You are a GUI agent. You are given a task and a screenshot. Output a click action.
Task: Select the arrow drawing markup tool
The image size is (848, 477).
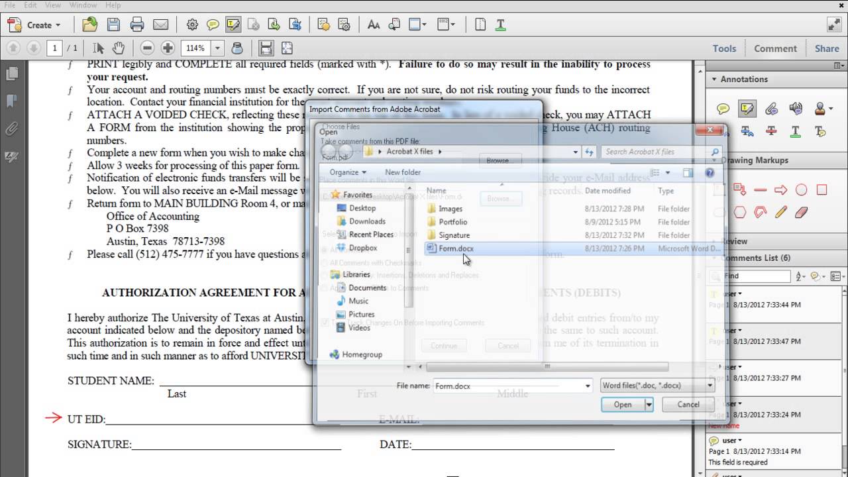click(780, 190)
